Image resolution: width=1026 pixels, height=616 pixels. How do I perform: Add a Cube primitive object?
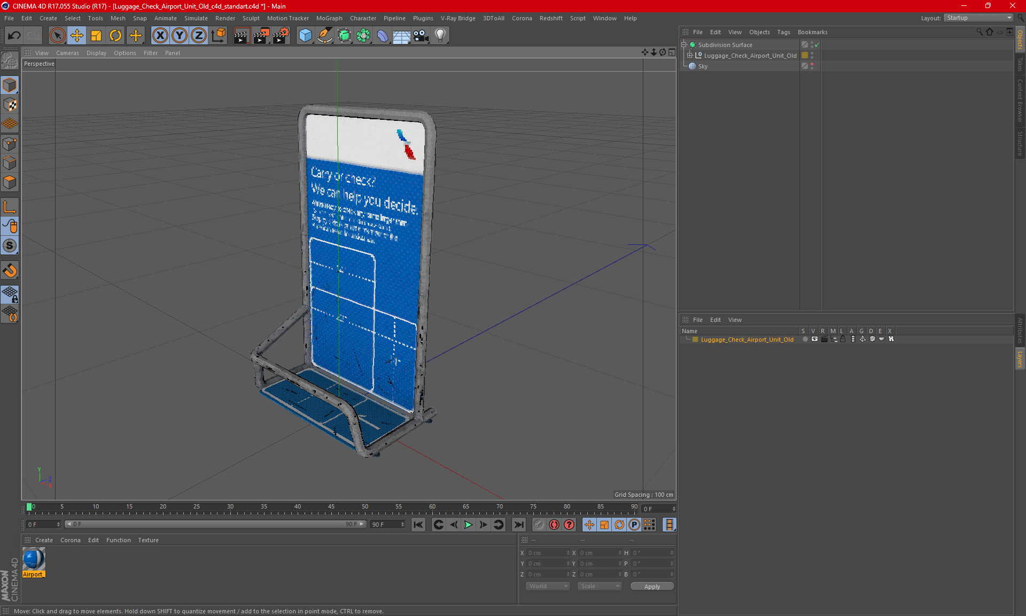(x=305, y=35)
